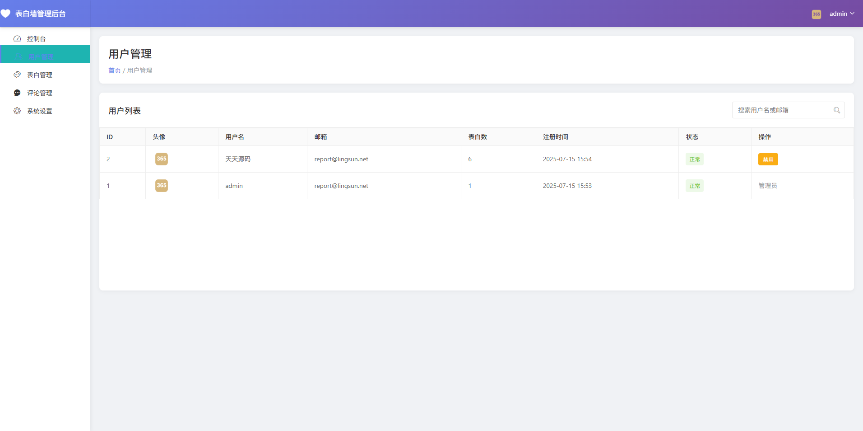This screenshot has width=863, height=431.
Task: Click user ID 2 link
Action: click(108, 159)
